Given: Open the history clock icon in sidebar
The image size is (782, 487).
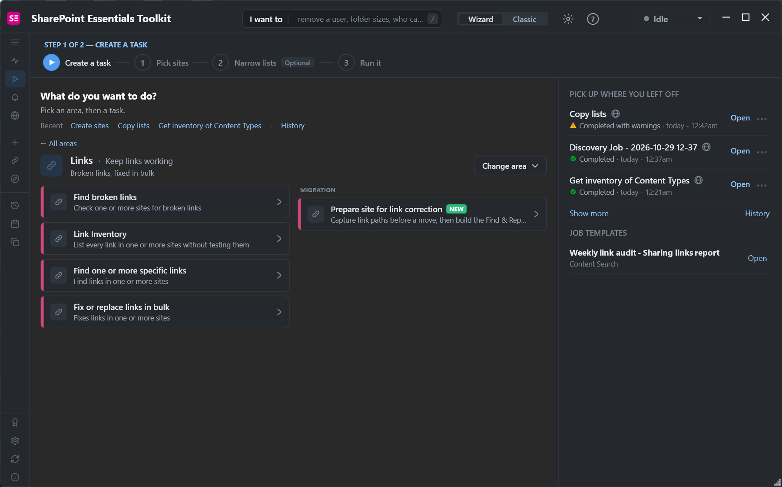Looking at the screenshot, I should (x=15, y=205).
